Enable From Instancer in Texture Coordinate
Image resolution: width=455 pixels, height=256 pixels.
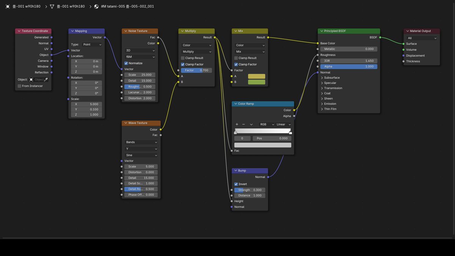point(19,86)
